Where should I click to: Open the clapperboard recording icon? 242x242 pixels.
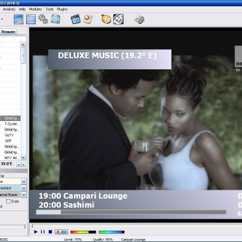coord(75,19)
